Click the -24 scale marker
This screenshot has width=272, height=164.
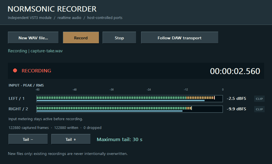coord(149,90)
